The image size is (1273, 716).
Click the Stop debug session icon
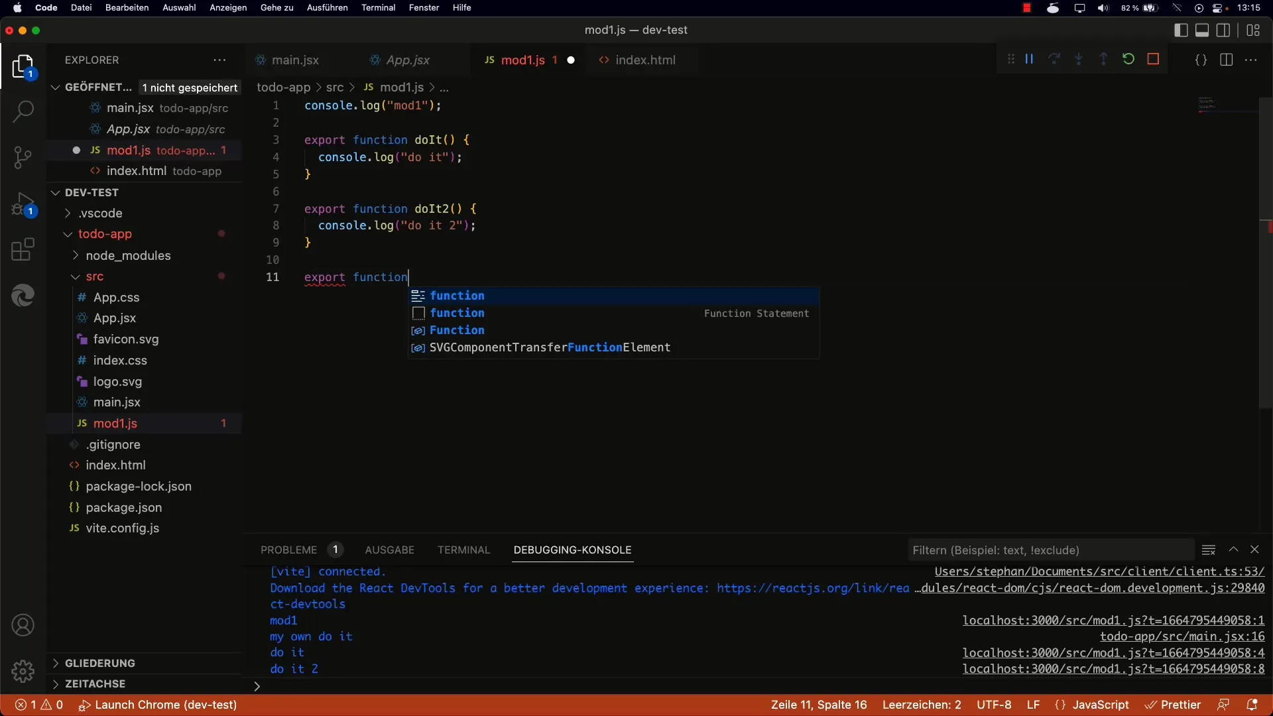click(x=1154, y=60)
